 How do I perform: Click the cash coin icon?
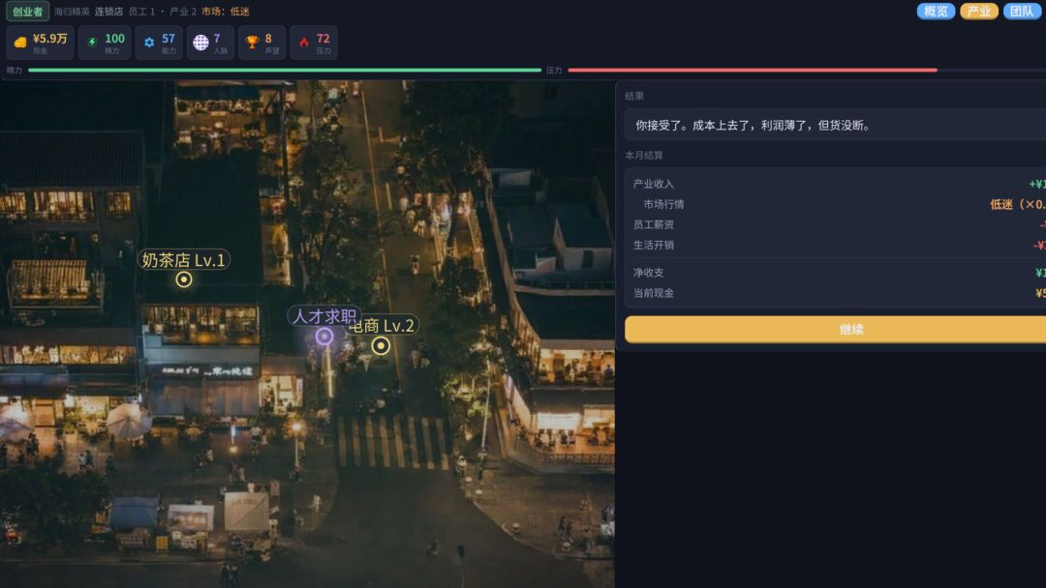[x=20, y=43]
